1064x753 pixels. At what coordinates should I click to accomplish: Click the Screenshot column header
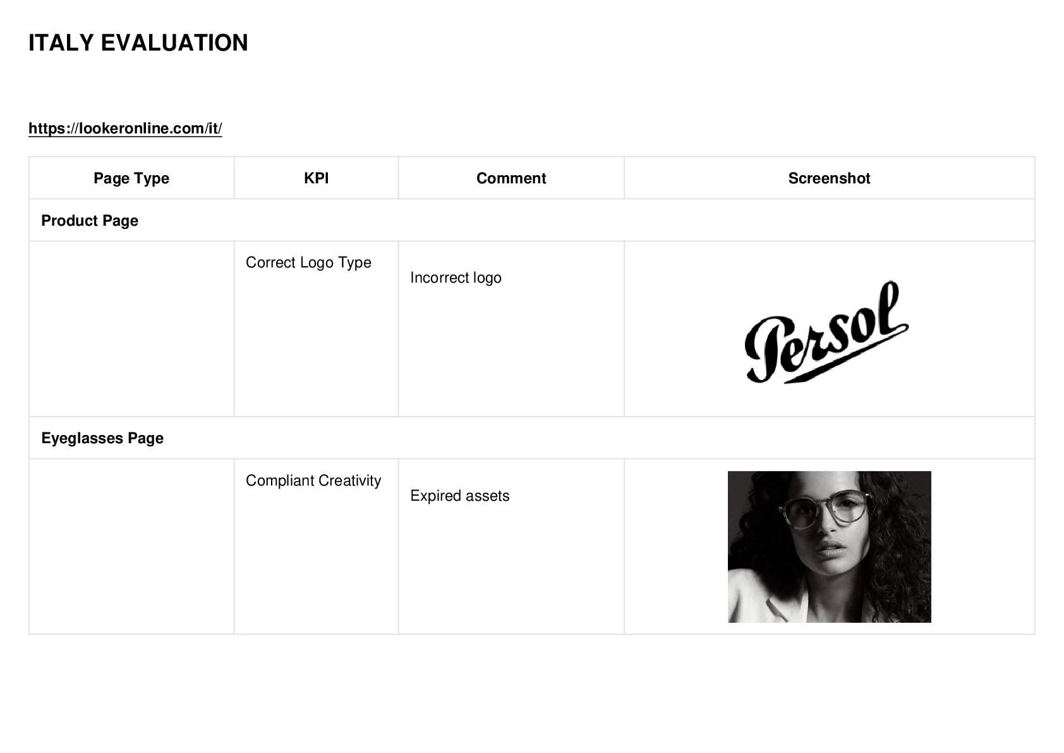[829, 178]
